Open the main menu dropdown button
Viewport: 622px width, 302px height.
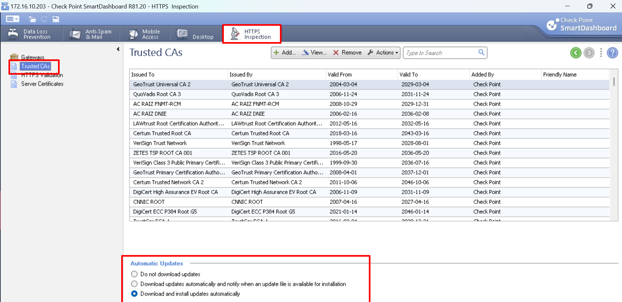pyautogui.click(x=13, y=19)
